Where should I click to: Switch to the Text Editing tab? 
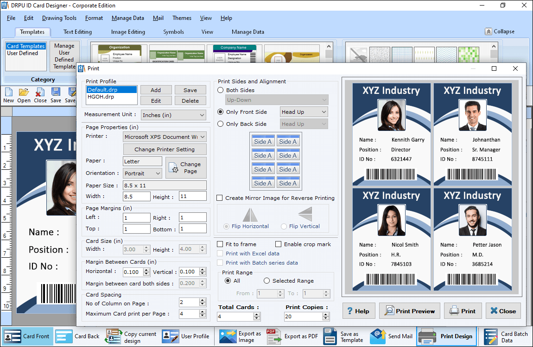77,32
